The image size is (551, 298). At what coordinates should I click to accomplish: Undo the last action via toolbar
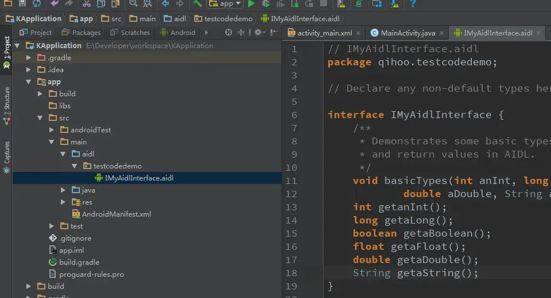pyautogui.click(x=55, y=3)
